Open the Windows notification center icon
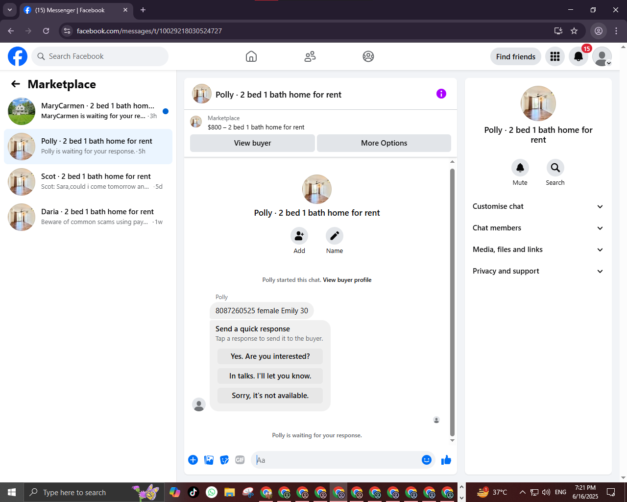The height and width of the screenshot is (502, 627). [x=611, y=492]
